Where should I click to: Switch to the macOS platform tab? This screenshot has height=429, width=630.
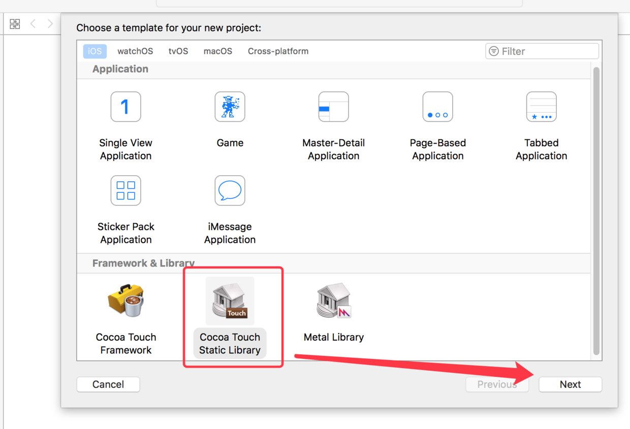click(x=218, y=51)
